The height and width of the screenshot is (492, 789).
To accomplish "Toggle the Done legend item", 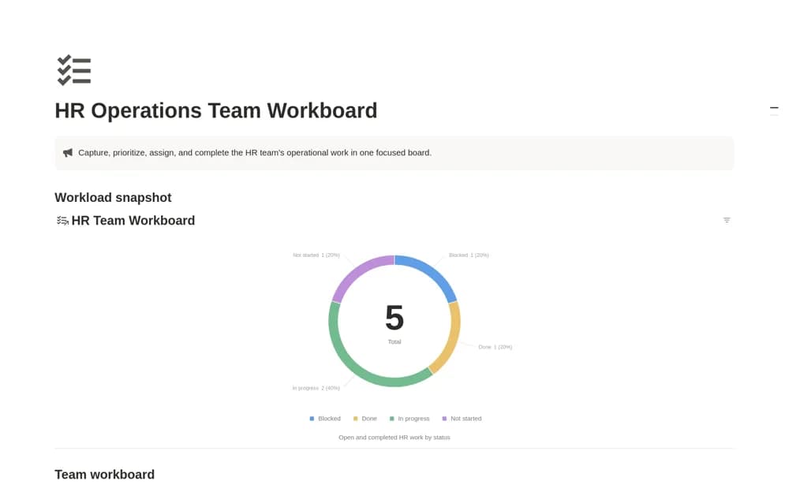I will pyautogui.click(x=365, y=419).
